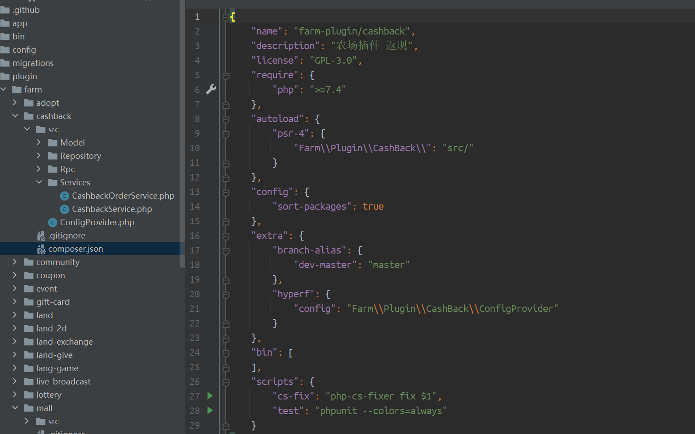Fold the extra block at line 16
The height and width of the screenshot is (434, 695).
pyautogui.click(x=226, y=236)
